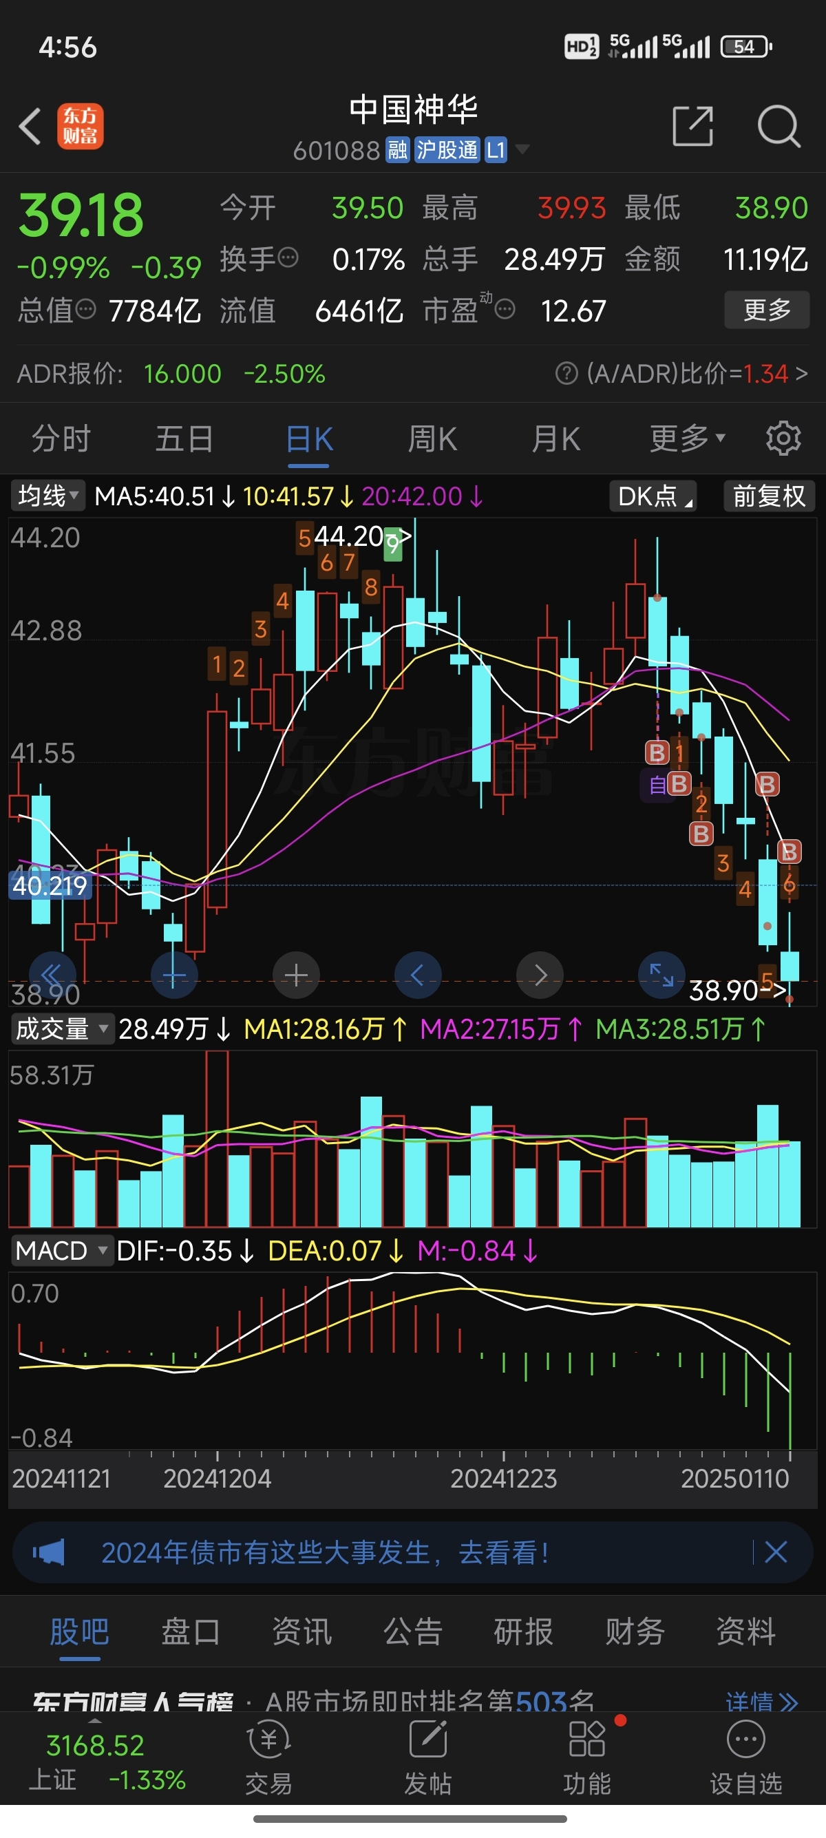Expand chart to fullscreen icon
Viewport: 826px width, 1838px height.
click(x=662, y=975)
